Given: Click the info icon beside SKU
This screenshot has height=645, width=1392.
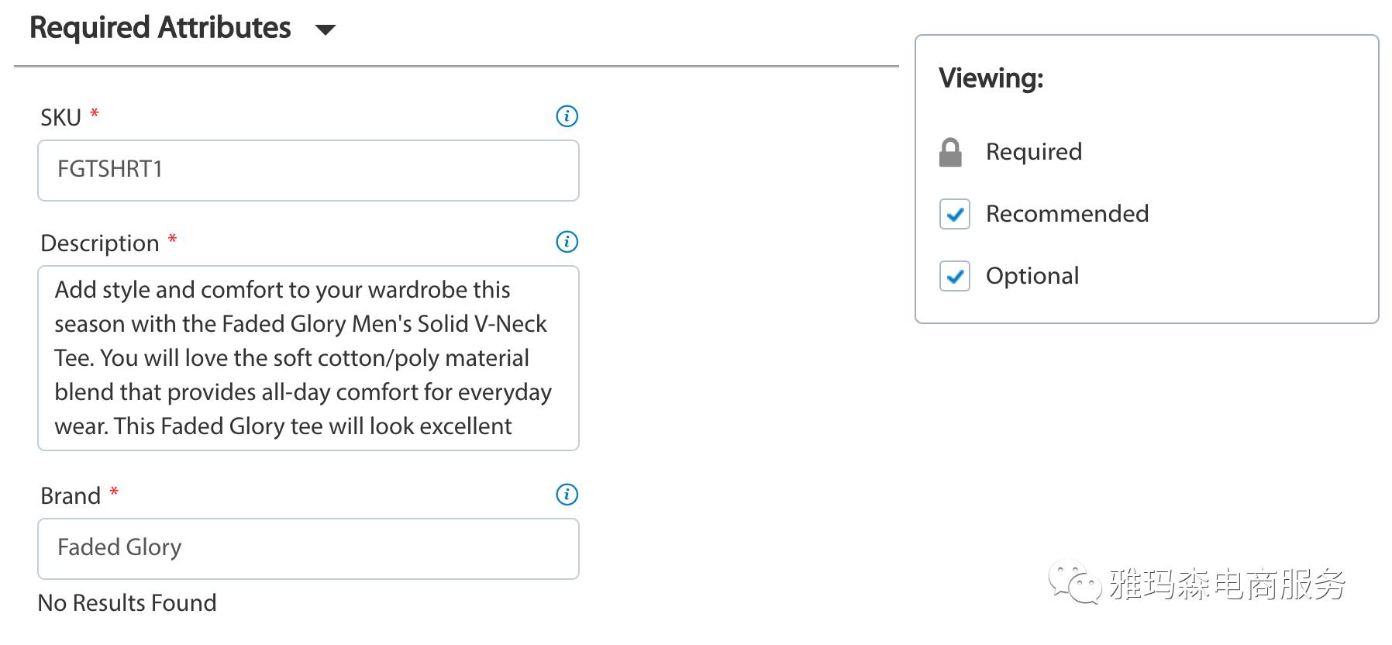Looking at the screenshot, I should tap(567, 116).
